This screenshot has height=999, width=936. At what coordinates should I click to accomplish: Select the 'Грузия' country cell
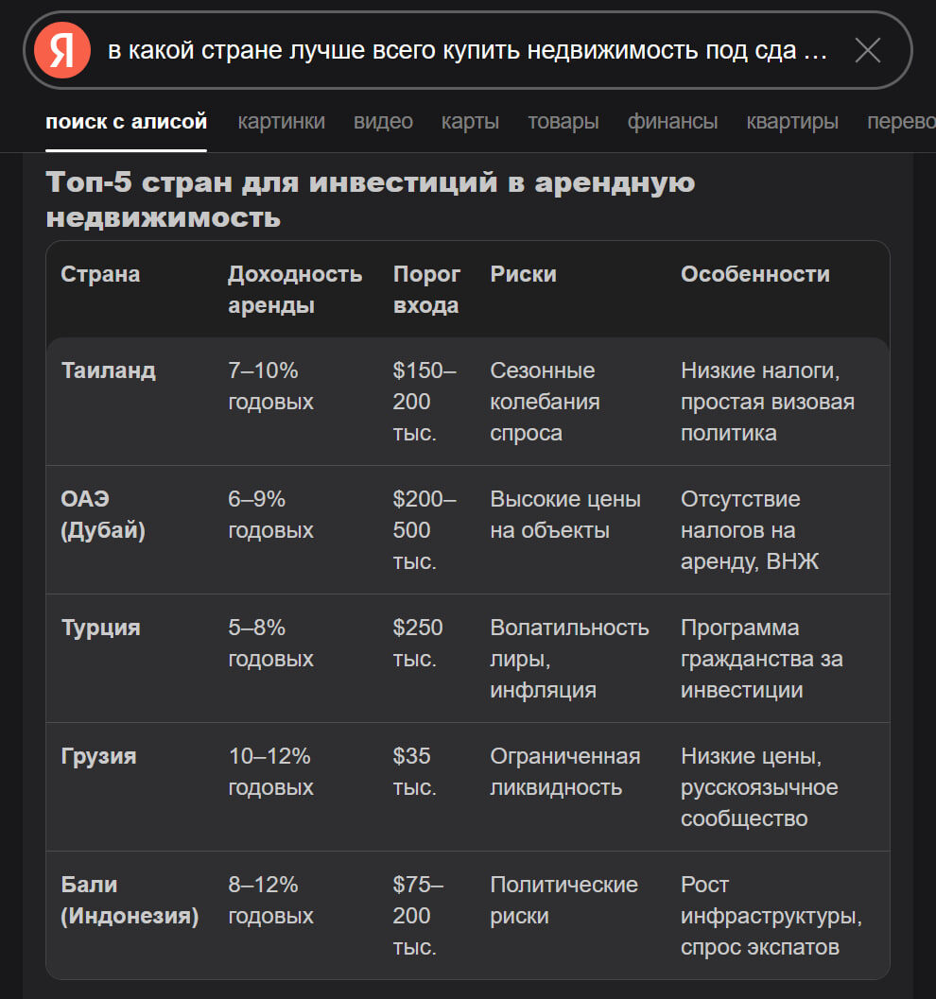(x=98, y=755)
